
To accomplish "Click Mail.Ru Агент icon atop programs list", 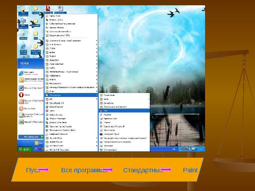I will [47, 16].
